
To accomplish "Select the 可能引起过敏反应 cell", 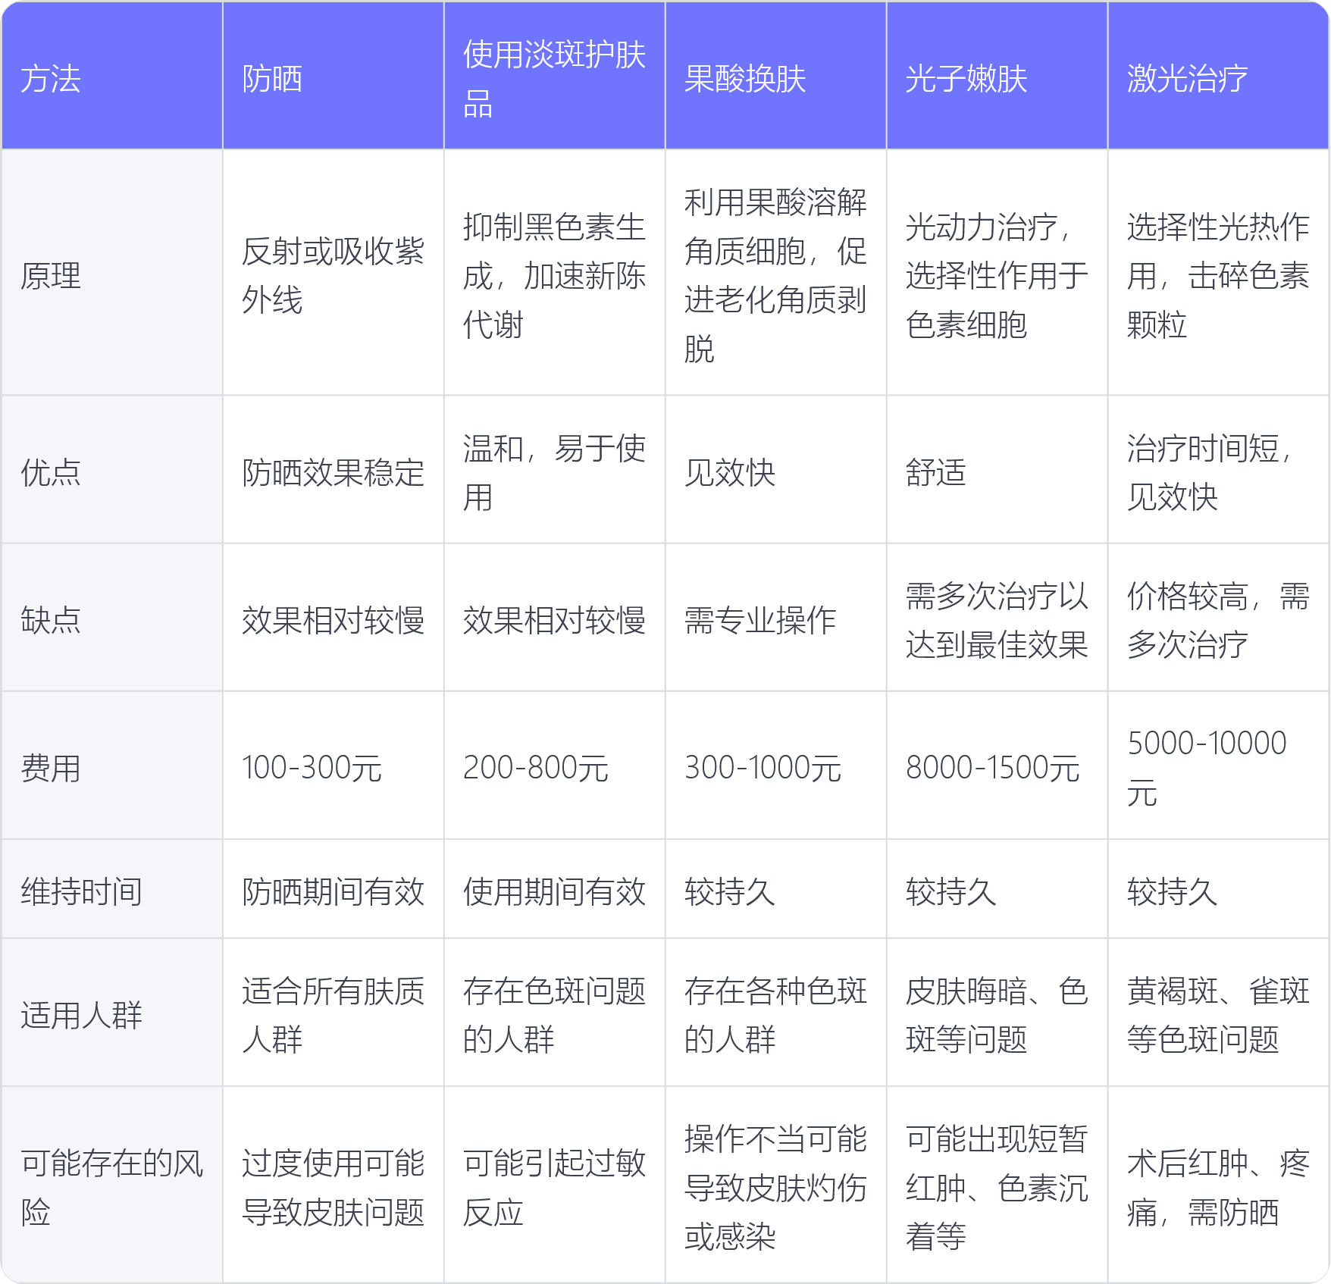I will coord(554,1187).
